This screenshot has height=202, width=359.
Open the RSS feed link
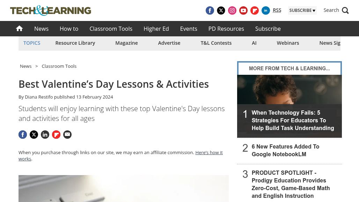(277, 10)
